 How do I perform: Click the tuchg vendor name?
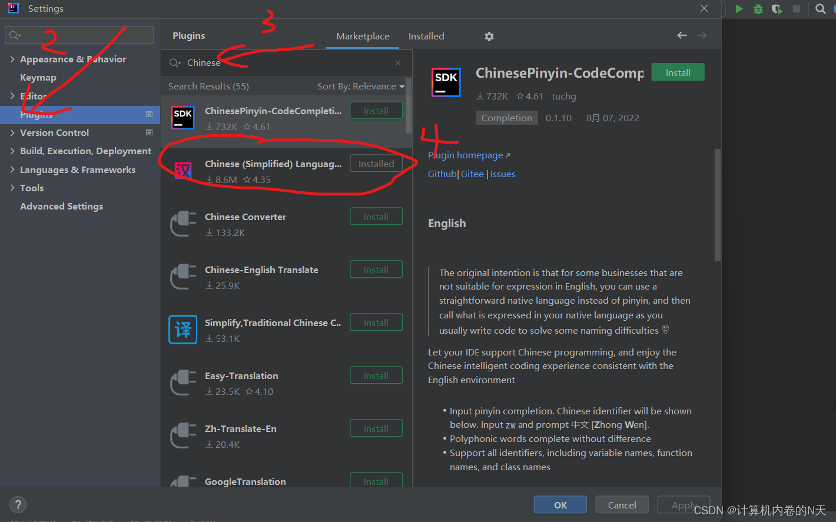pos(564,97)
